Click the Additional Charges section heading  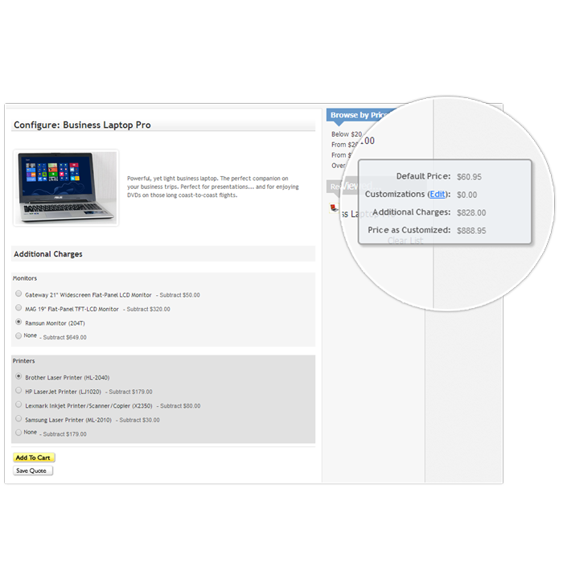point(48,254)
